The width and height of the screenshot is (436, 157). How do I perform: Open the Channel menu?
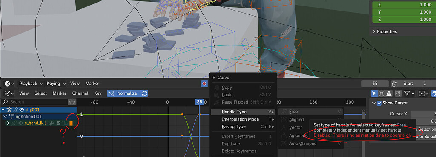pos(80,93)
